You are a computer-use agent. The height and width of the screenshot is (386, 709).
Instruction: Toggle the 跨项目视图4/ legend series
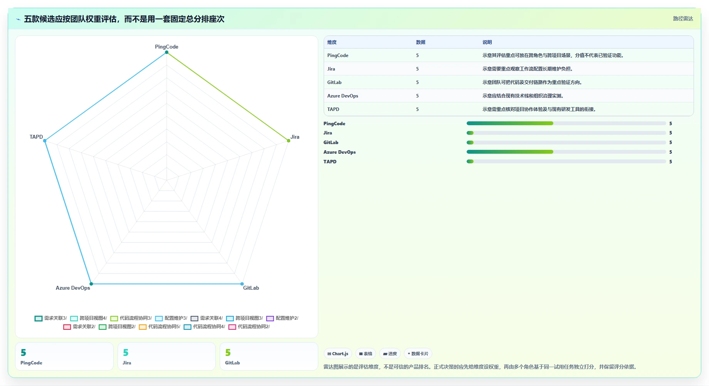[x=89, y=318]
